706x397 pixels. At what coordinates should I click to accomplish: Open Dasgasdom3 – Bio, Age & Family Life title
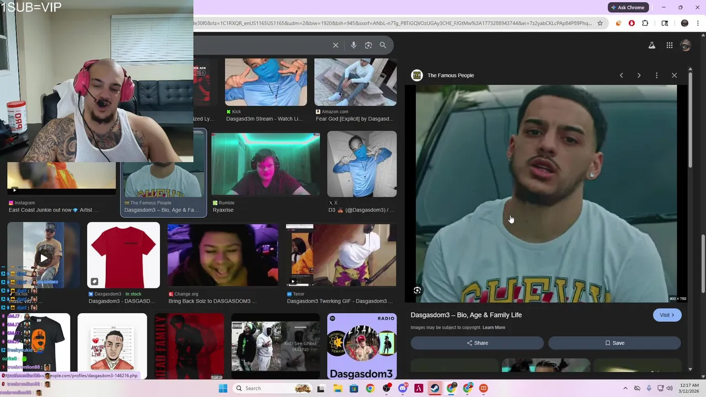(466, 315)
